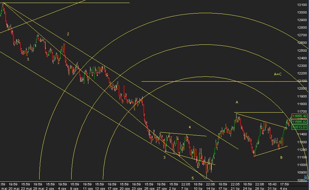Screen dimensions: 309x190
Task: Click the 16:43 time label
Action: pos(272,184)
